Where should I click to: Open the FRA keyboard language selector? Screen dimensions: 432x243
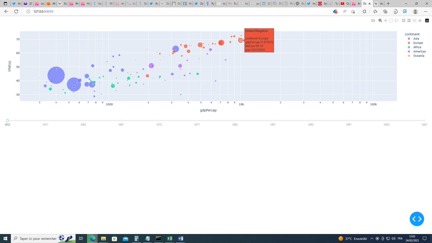click(400, 238)
